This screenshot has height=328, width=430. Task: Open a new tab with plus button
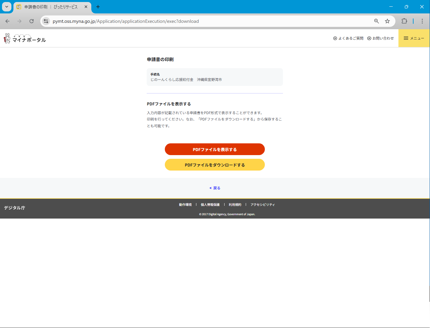click(98, 7)
